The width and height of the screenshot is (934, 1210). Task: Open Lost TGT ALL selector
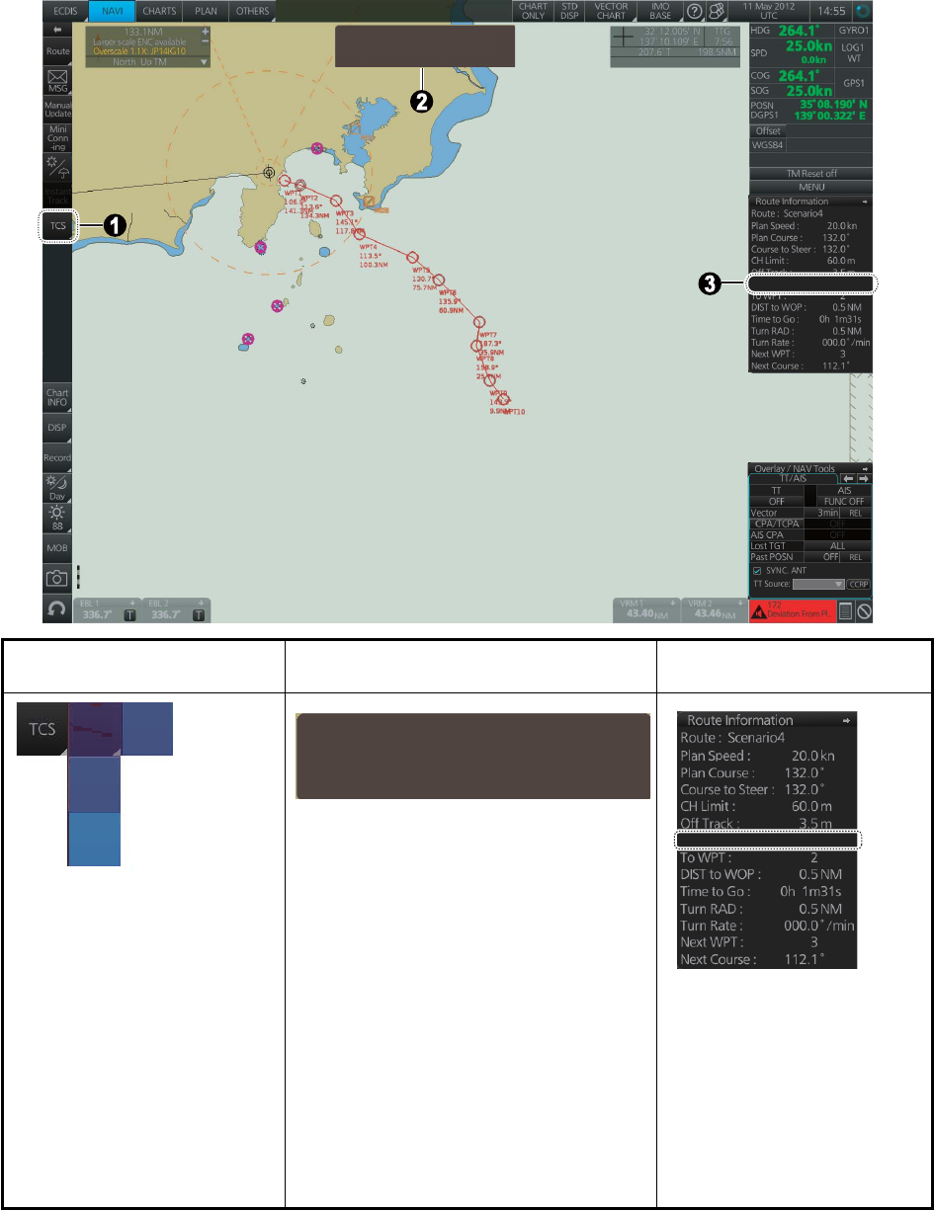click(x=837, y=545)
